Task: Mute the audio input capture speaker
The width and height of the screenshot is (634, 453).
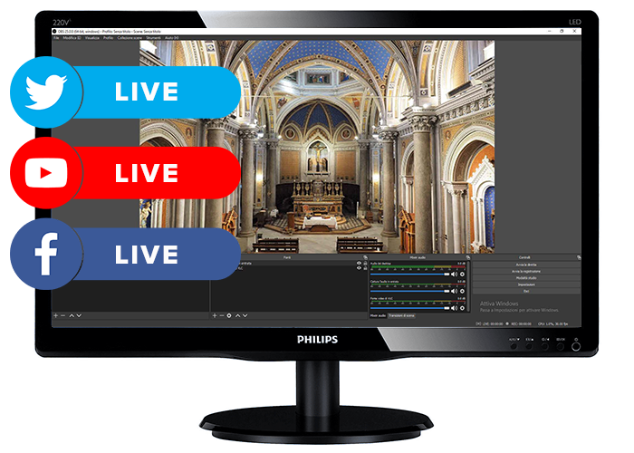Action: point(456,291)
